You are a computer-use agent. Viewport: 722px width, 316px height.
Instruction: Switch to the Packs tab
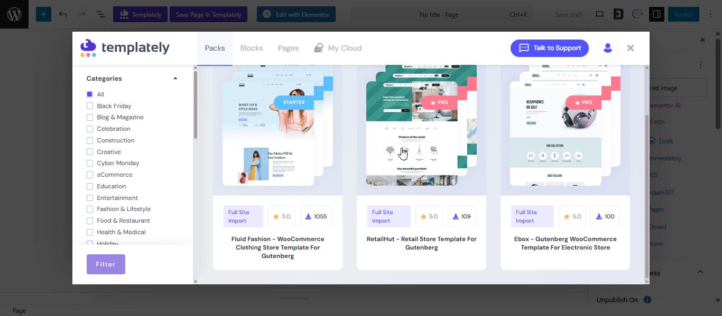[x=215, y=48]
